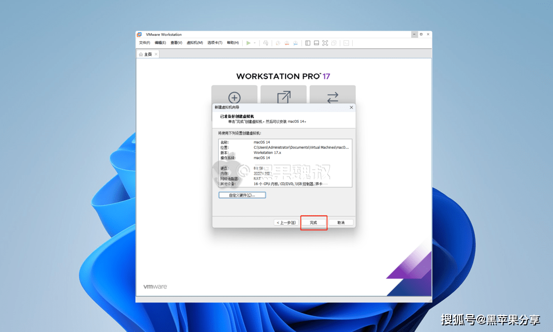This screenshot has width=553, height=332.
Task: Select the 名称 value macOS 14
Action: tap(262, 142)
